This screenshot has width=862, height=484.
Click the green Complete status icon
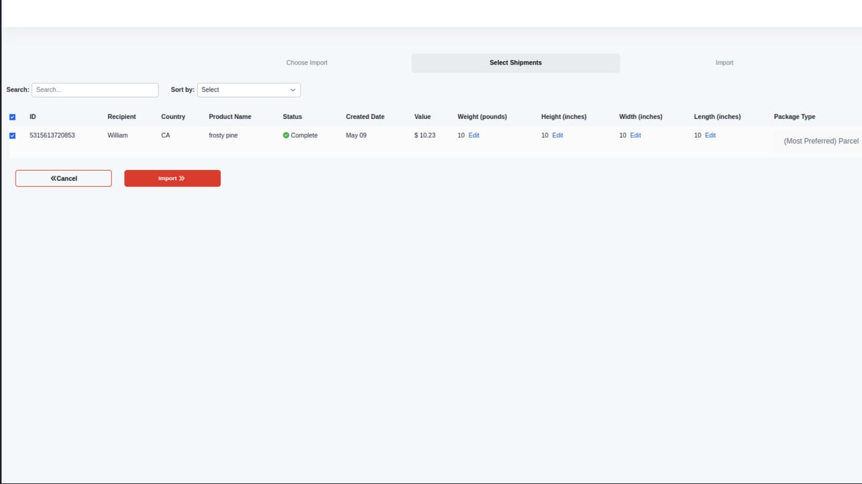pyautogui.click(x=286, y=135)
